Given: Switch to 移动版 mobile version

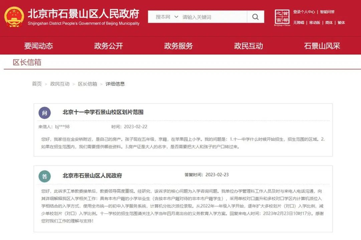Looking at the screenshot, I should tap(315, 23).
